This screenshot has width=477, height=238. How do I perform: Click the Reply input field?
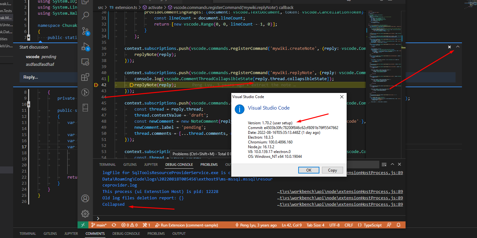48,77
